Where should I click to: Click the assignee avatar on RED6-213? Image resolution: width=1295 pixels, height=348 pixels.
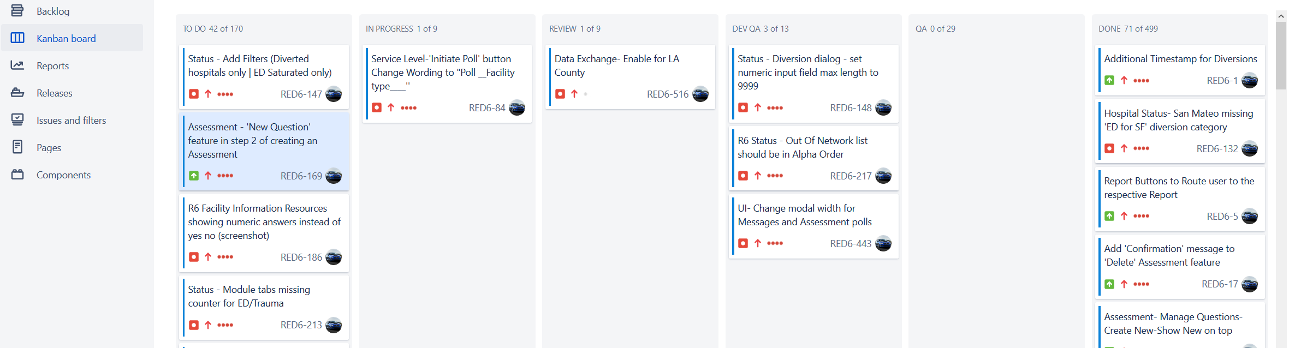334,325
